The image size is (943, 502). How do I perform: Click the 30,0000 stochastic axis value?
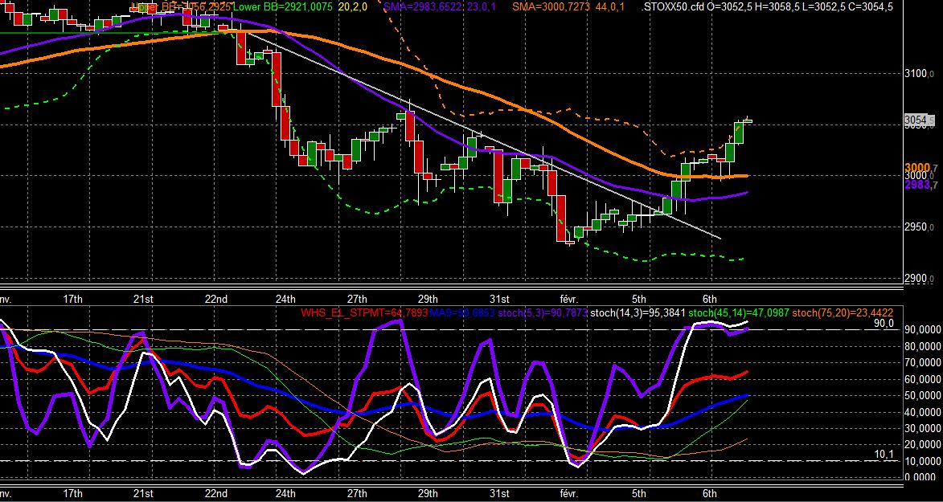[x=922, y=428]
